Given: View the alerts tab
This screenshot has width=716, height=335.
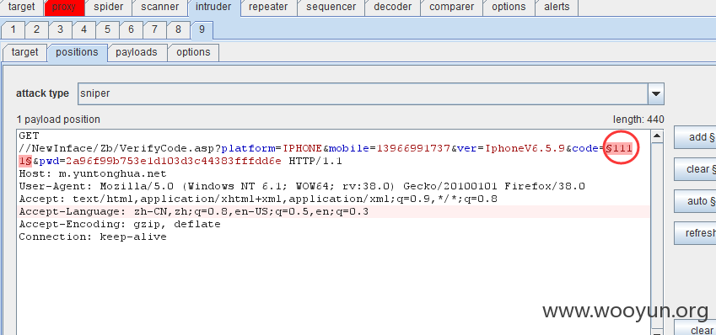Looking at the screenshot, I should tap(557, 8).
